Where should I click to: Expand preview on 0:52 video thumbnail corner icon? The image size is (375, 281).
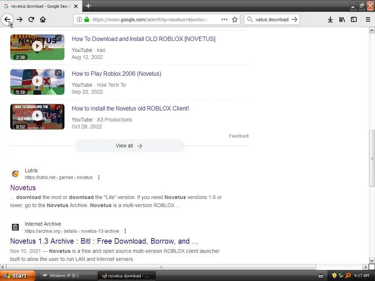58,108
